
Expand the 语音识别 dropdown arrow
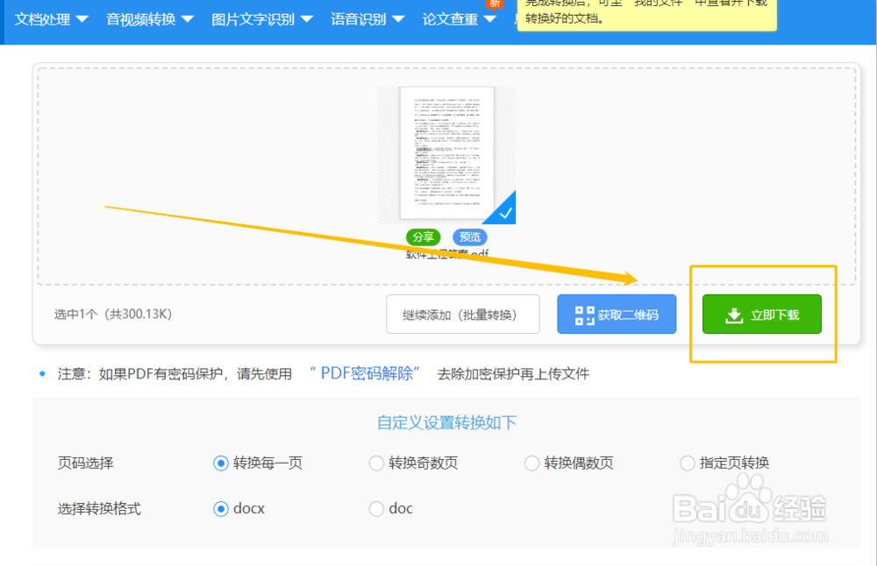point(399,17)
